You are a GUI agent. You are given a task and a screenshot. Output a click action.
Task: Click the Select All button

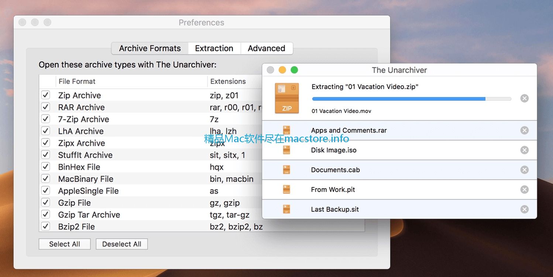65,244
